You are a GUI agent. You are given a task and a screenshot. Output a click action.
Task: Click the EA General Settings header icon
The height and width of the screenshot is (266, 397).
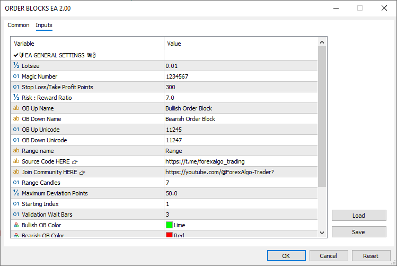click(19, 55)
